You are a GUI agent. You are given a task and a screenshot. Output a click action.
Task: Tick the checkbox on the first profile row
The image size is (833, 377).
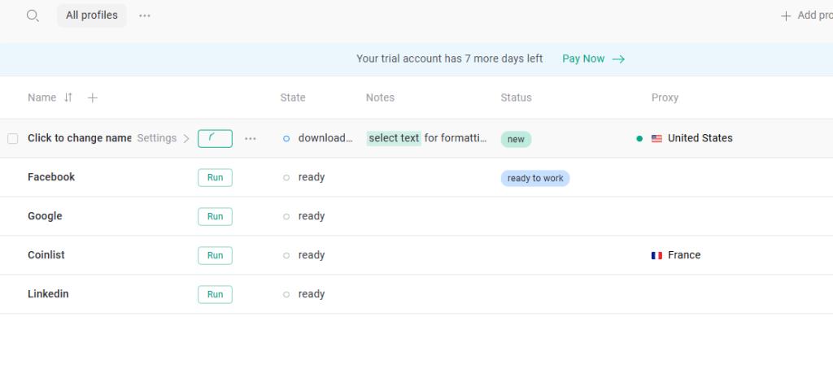(x=13, y=139)
